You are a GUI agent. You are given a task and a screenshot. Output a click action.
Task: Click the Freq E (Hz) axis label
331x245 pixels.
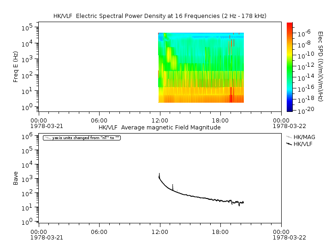[16, 67]
